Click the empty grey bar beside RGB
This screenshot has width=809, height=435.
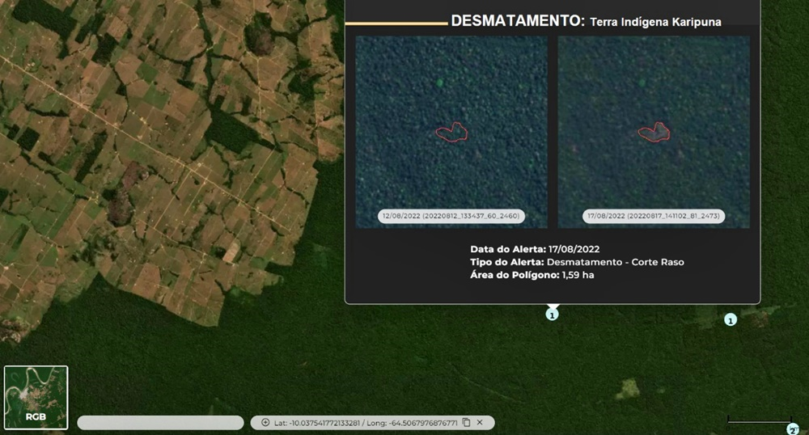pyautogui.click(x=160, y=423)
